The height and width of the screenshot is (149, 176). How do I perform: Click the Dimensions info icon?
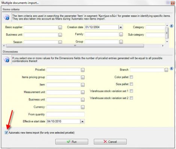(6, 59)
